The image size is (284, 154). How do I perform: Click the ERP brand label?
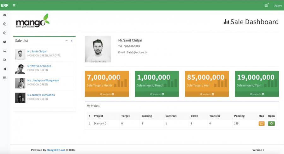pyautogui.click(x=5, y=5)
